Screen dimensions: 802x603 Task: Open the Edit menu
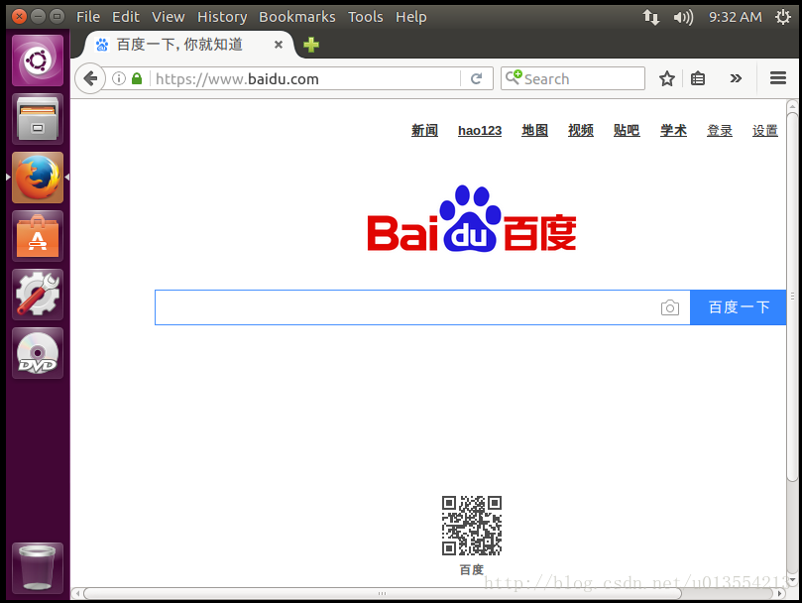point(126,17)
